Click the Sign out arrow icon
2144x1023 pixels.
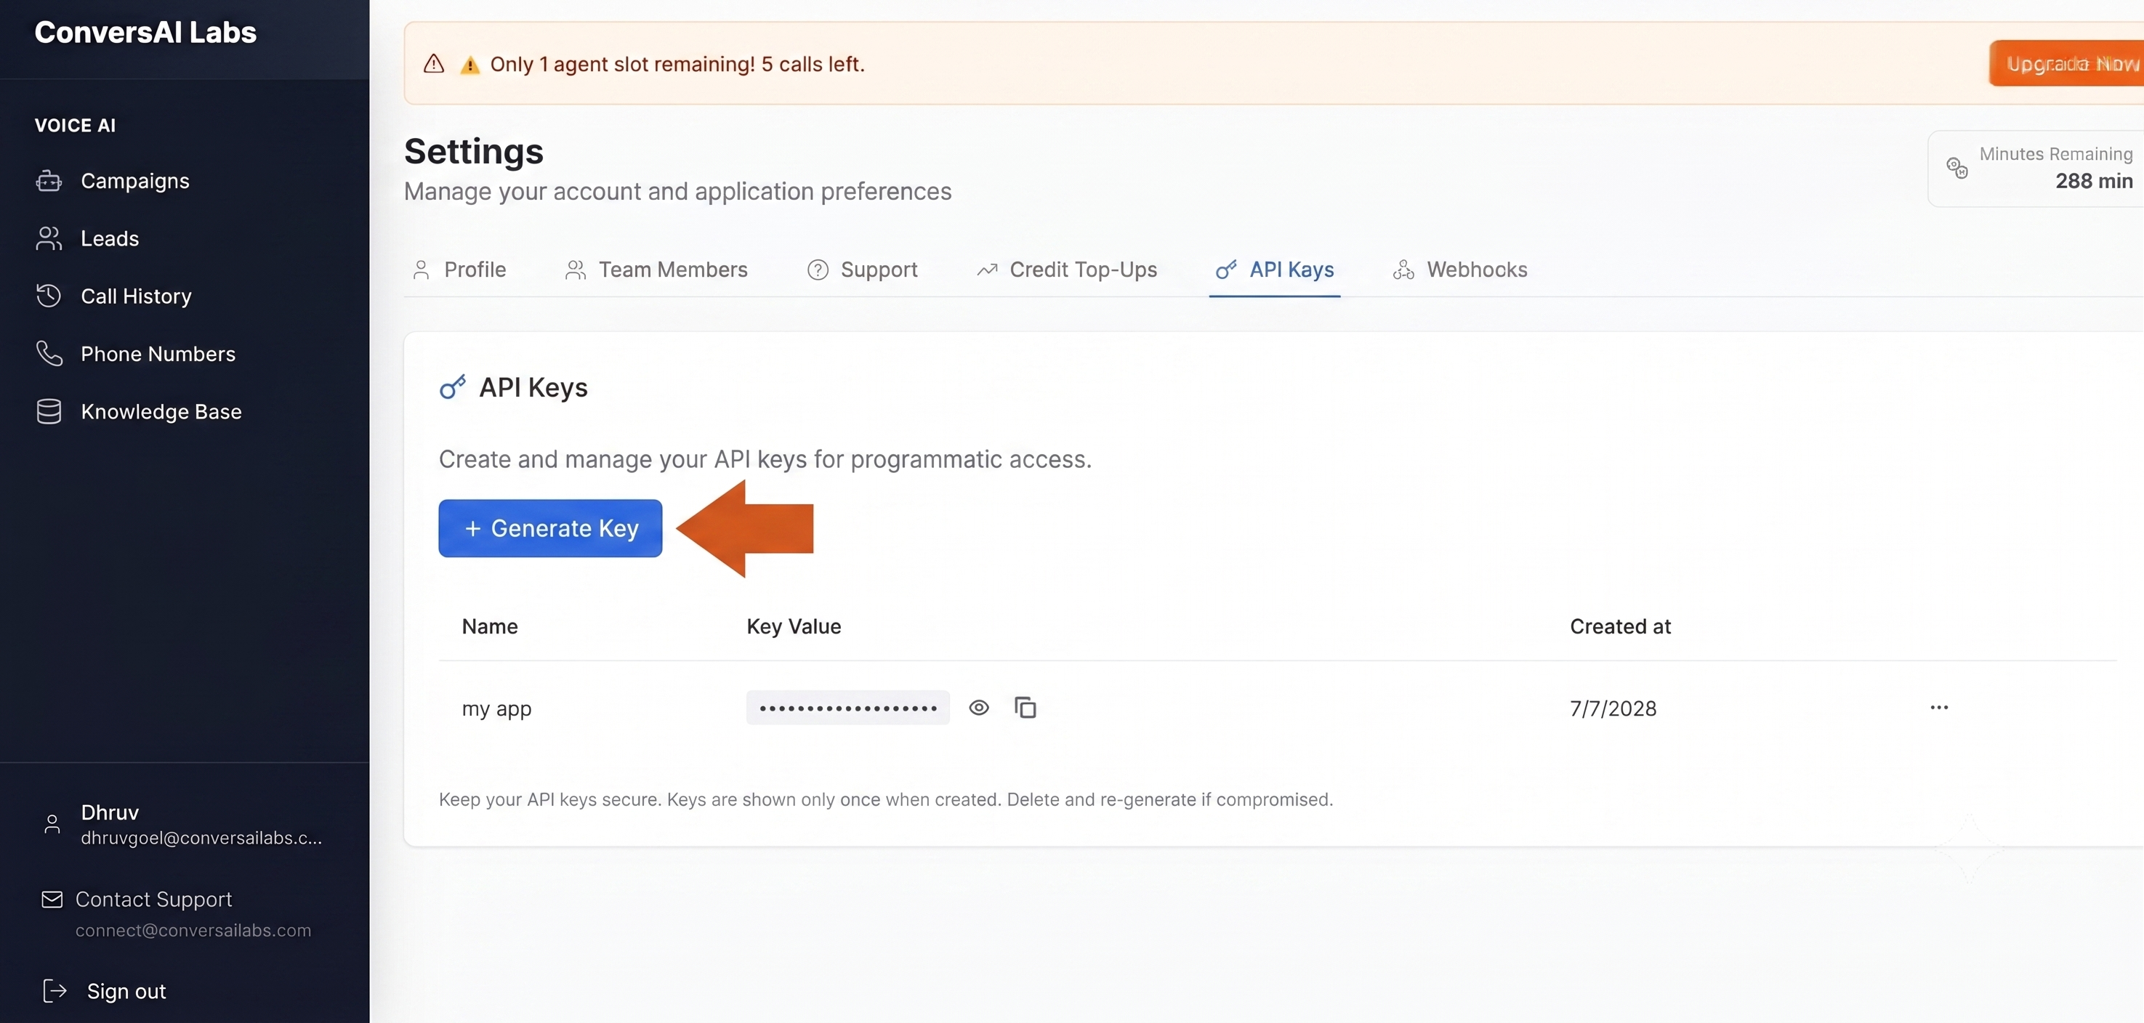click(54, 991)
